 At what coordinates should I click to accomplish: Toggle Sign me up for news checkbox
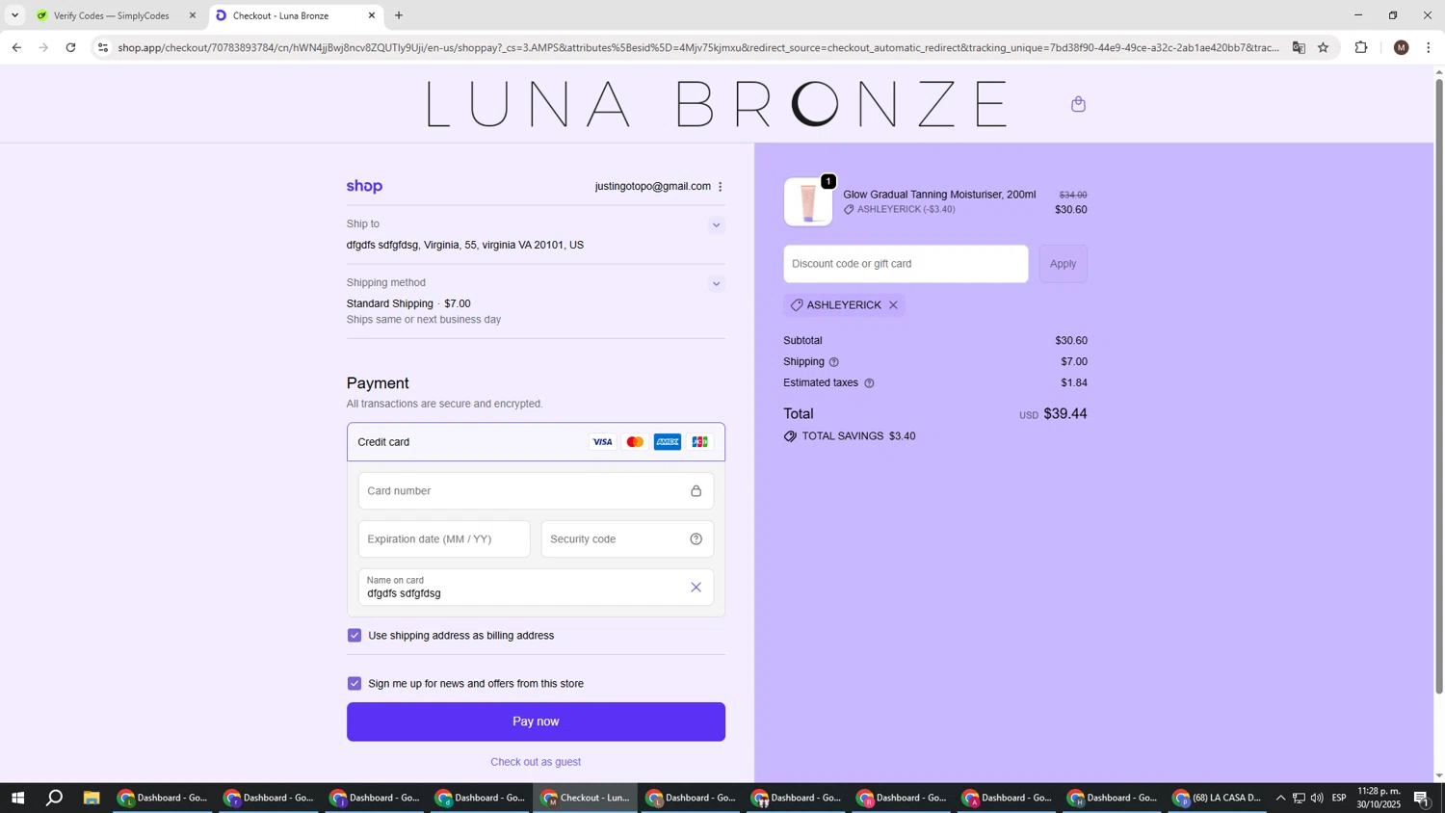coord(355,684)
